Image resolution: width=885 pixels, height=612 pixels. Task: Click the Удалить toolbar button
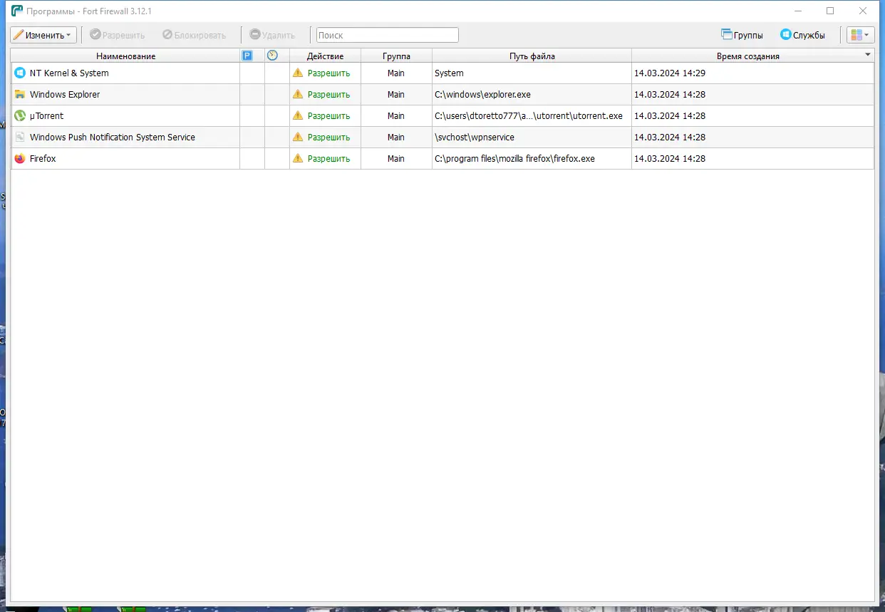(272, 35)
